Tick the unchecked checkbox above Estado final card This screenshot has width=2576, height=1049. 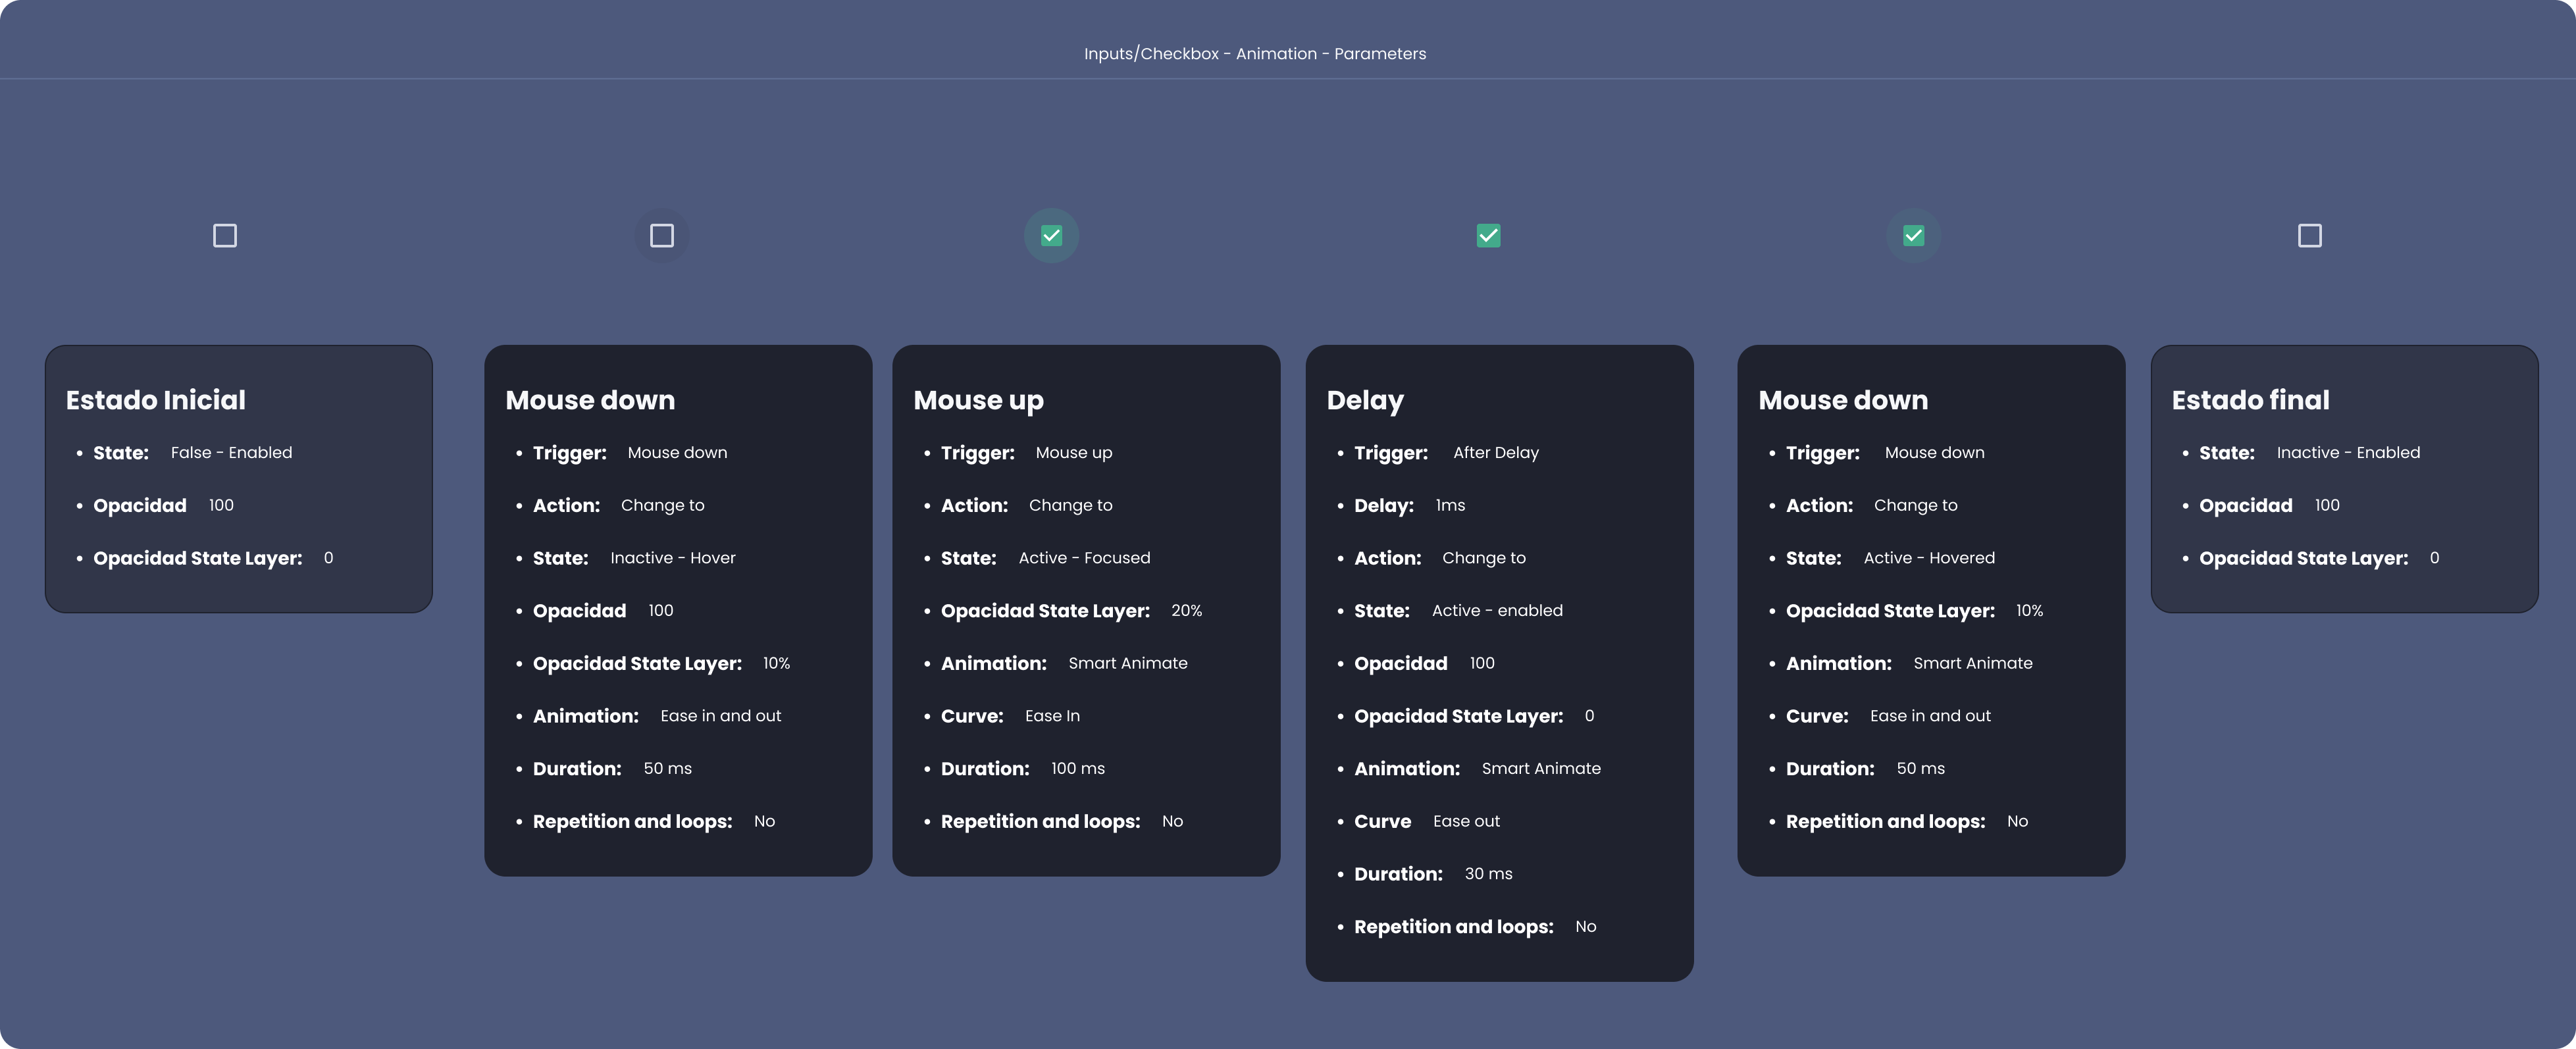(2310, 236)
